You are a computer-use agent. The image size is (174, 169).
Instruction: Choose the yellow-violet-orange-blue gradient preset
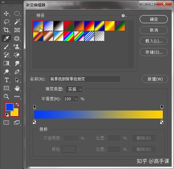[x=38, y=36]
